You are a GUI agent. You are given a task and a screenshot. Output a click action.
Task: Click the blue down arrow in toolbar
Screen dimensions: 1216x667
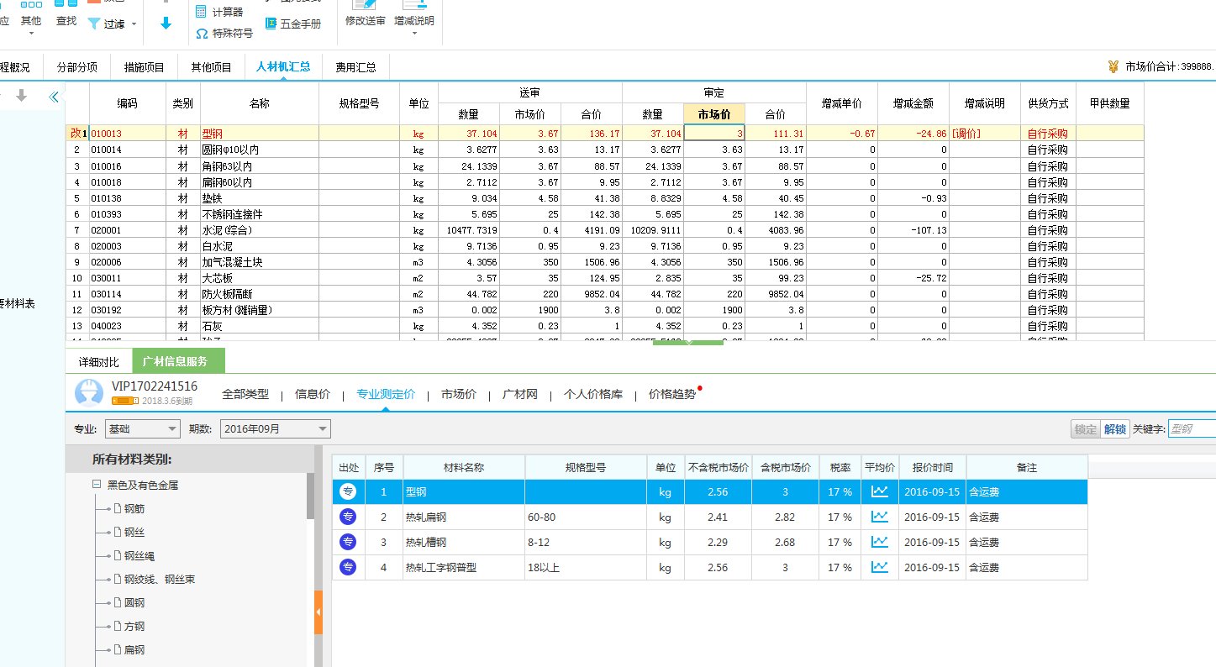[166, 24]
